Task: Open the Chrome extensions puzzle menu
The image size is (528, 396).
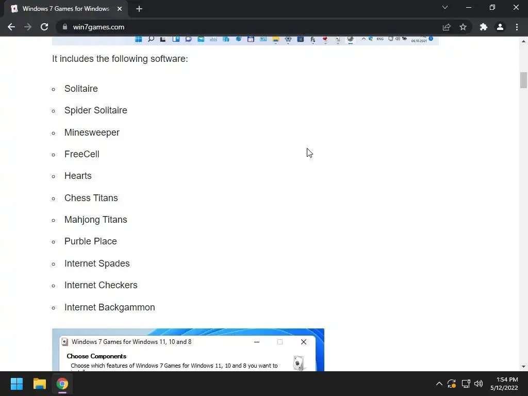Action: [484, 27]
